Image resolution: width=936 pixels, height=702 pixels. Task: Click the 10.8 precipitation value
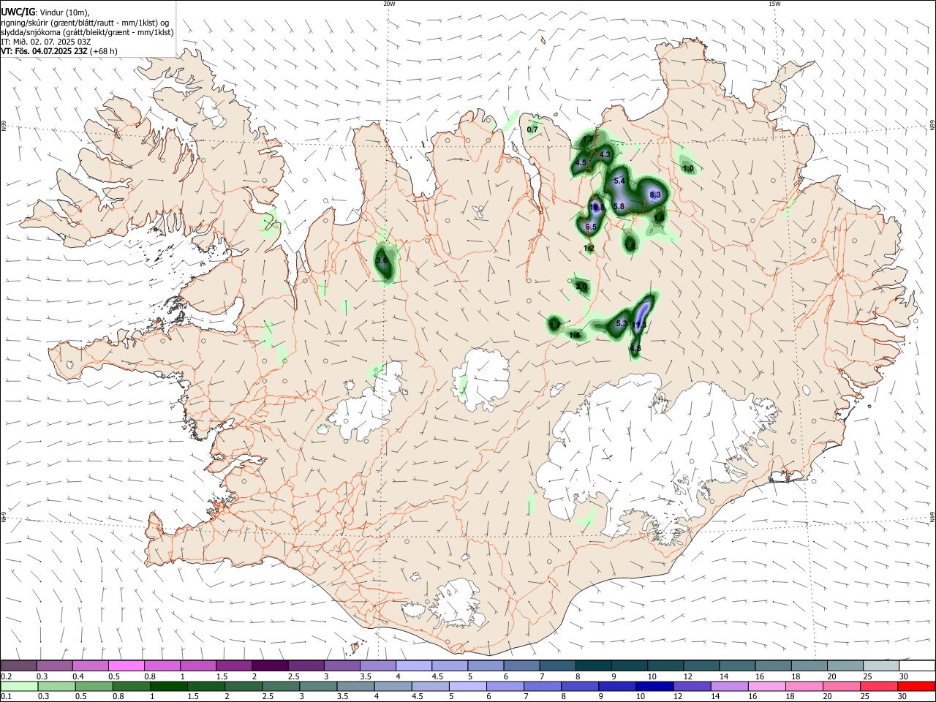pos(597,208)
